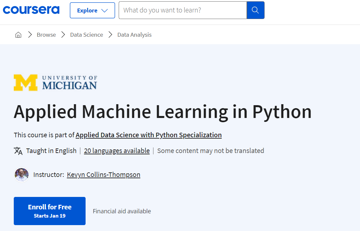Open the Explore dropdown menu
Image resolution: width=360 pixels, height=231 pixels.
pyautogui.click(x=92, y=10)
